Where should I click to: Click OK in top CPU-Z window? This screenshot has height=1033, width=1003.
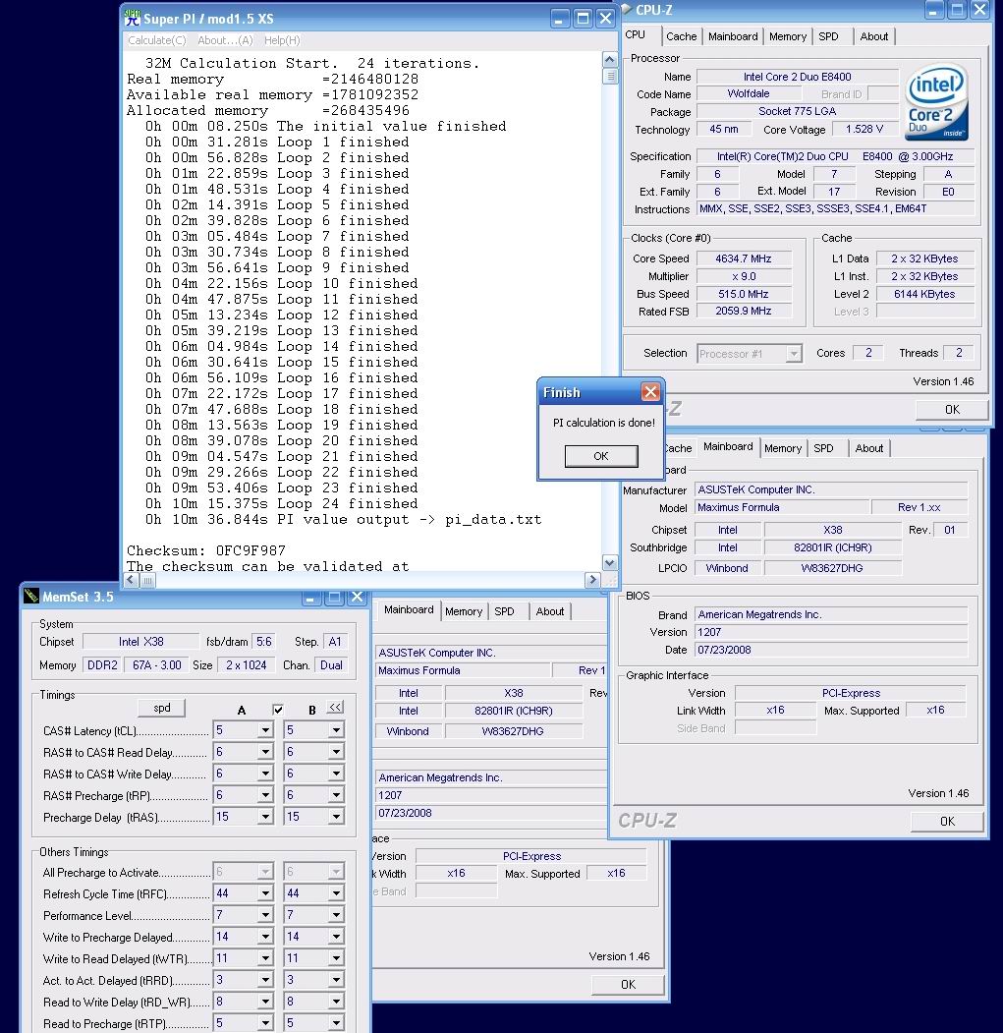pyautogui.click(x=952, y=410)
